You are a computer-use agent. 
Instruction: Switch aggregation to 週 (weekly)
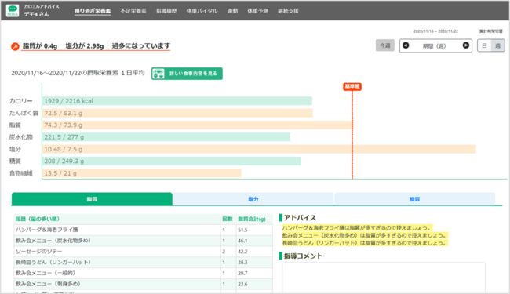click(x=497, y=45)
